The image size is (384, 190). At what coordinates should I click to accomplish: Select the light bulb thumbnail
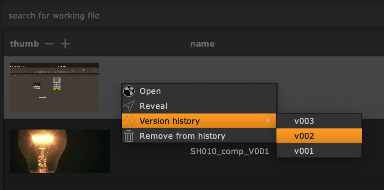[60, 151]
